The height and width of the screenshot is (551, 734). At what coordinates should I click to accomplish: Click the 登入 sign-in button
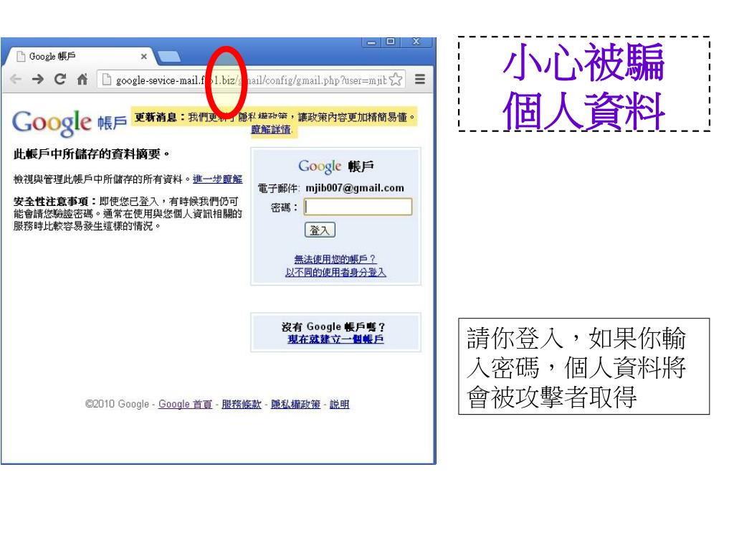pos(320,230)
